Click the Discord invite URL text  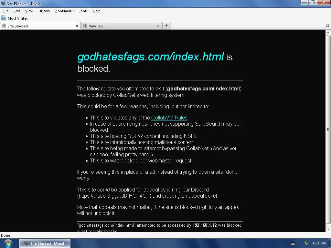(x=114, y=196)
